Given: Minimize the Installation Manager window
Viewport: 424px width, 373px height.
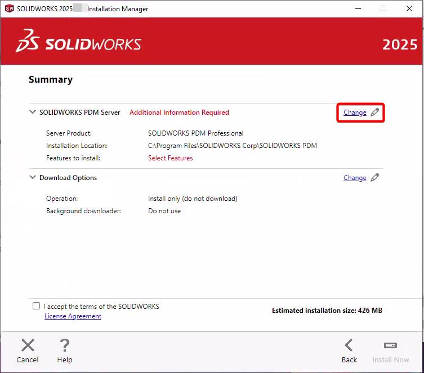Looking at the screenshot, I should coord(358,8).
